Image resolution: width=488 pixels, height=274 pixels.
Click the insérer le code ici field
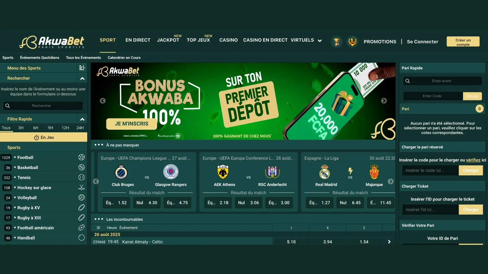430,170
